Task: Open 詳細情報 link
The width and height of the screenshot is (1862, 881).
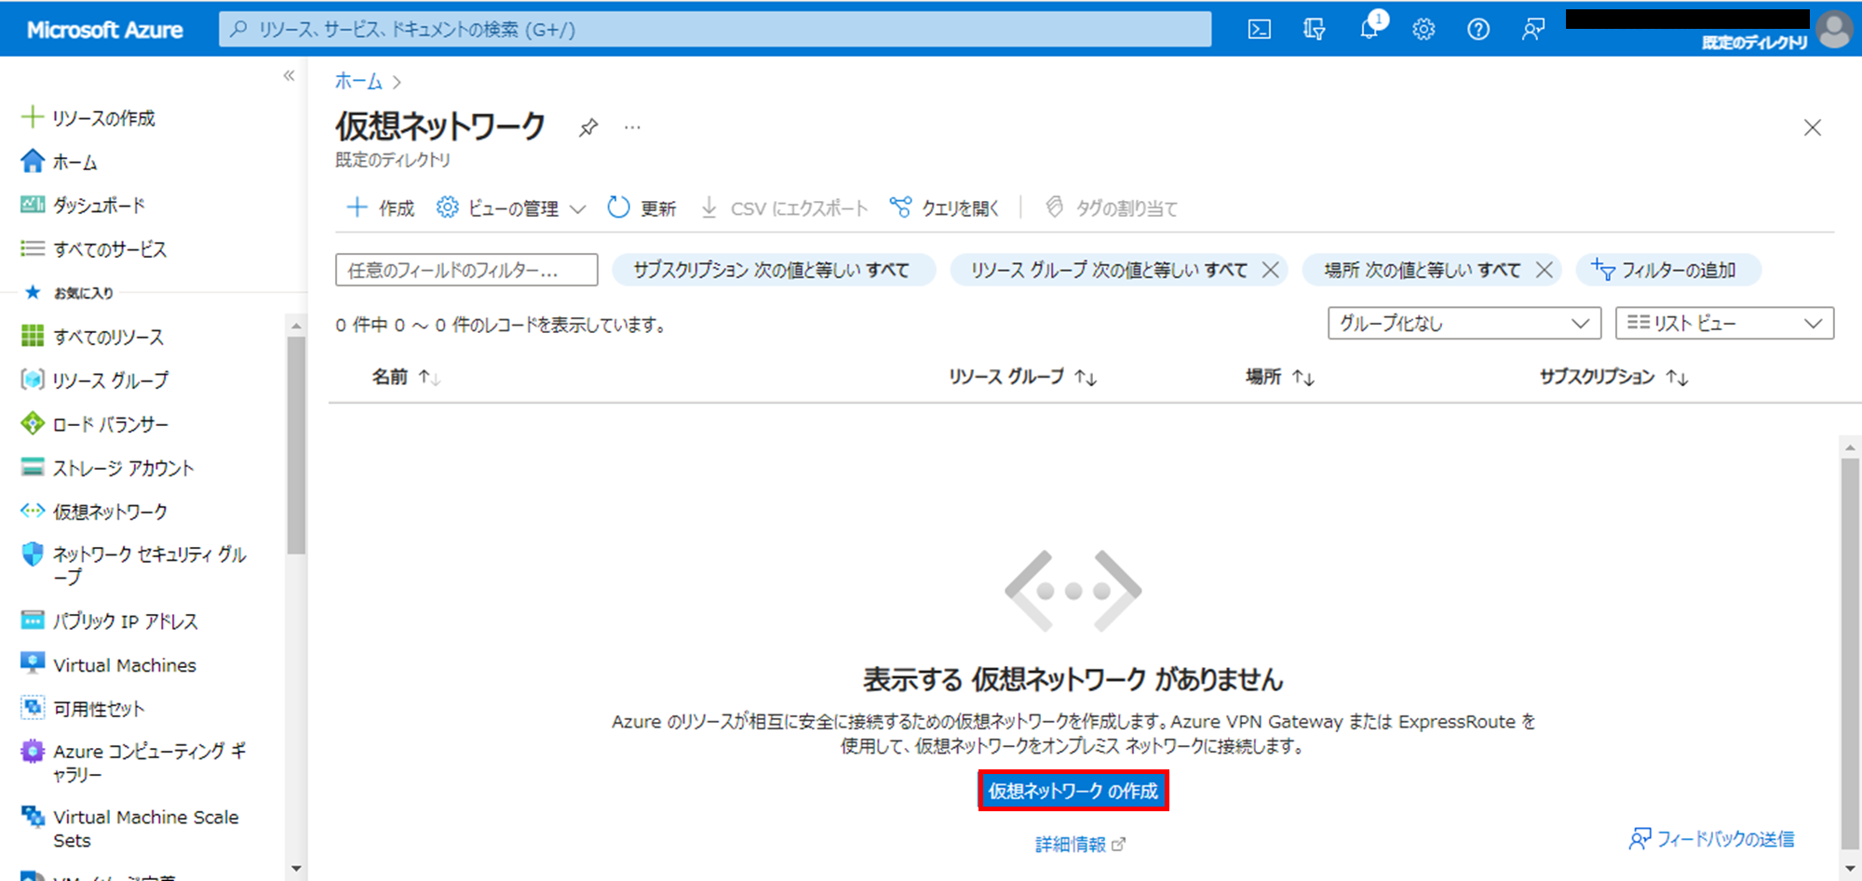Action: [x=1080, y=844]
